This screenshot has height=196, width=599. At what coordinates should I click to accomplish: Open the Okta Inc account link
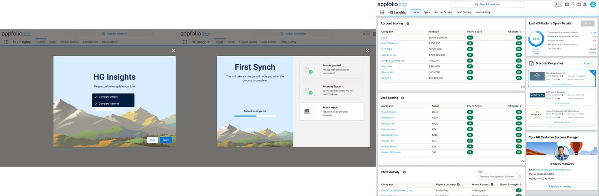(x=386, y=78)
